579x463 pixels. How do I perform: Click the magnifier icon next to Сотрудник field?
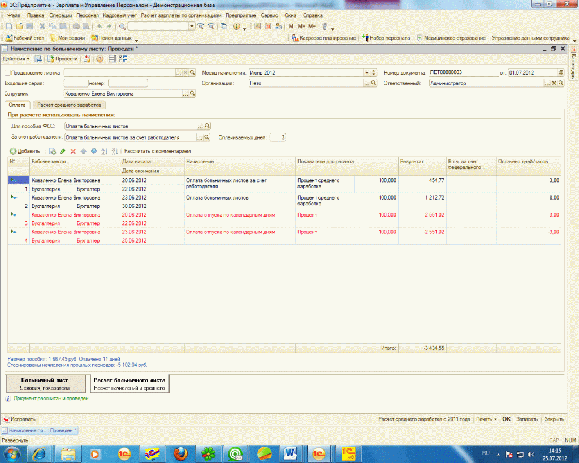pyautogui.click(x=192, y=93)
